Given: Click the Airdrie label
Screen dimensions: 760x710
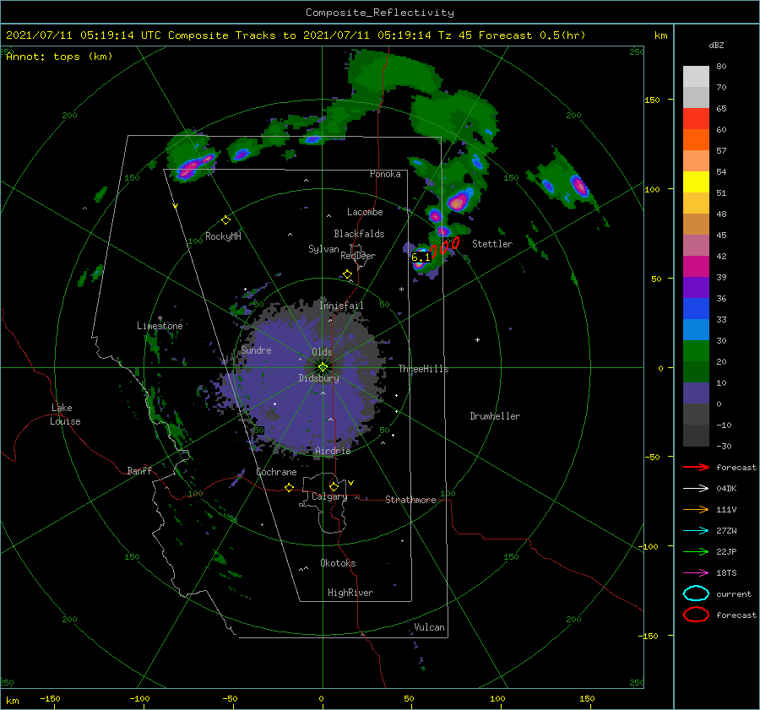Looking at the screenshot, I should pos(333,451).
